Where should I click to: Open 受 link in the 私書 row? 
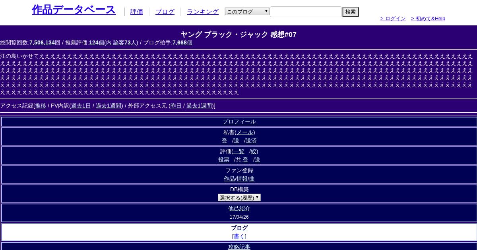[x=225, y=140]
